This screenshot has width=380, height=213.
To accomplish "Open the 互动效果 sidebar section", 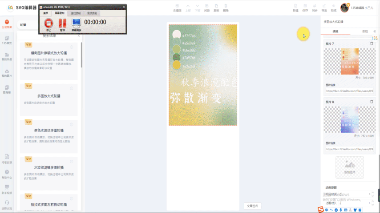I will coord(7,24).
